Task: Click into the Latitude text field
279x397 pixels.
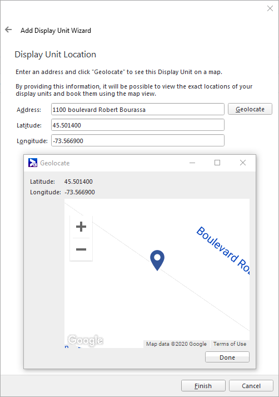Action: [138, 125]
